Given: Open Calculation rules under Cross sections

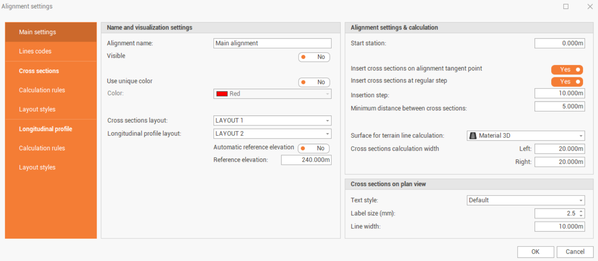Looking at the screenshot, I should pos(42,90).
